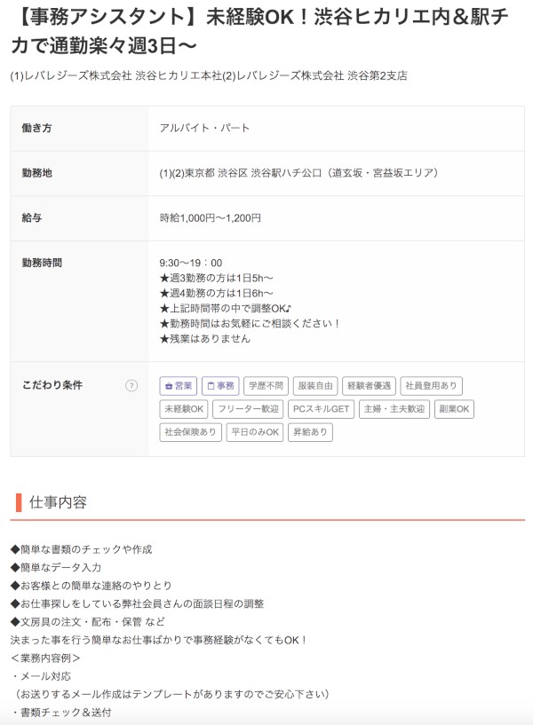Viewport: 533px width, 725px height.
Task: Click the 社会保険あり condition tag
Action: click(191, 432)
